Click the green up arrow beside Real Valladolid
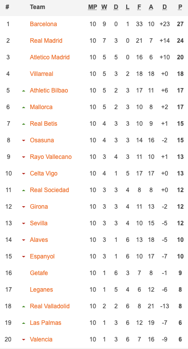This screenshot has width=188, height=349. [24, 306]
